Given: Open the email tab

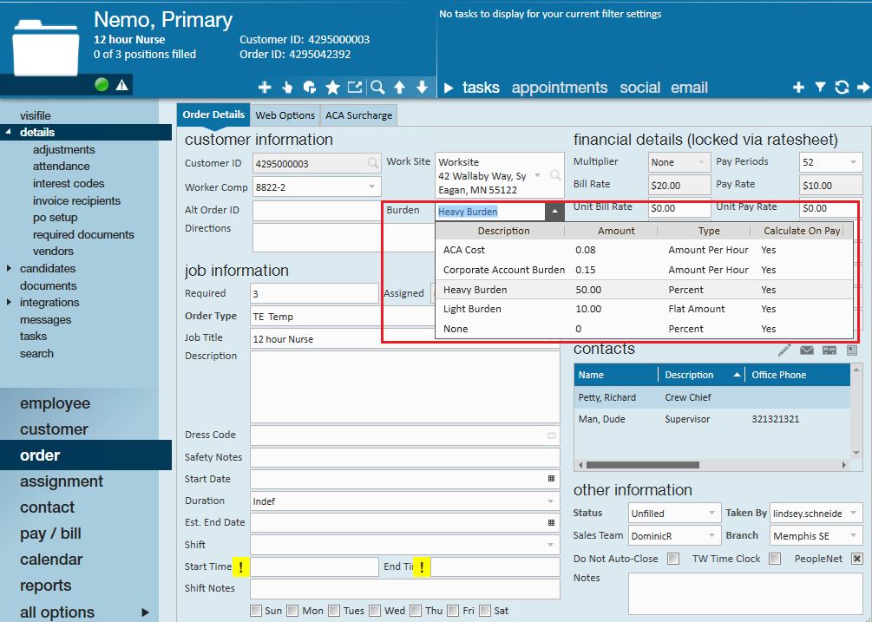Looking at the screenshot, I should click(x=689, y=88).
